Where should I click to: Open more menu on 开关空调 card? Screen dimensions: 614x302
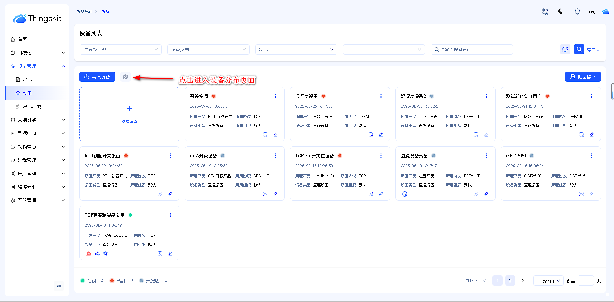pyautogui.click(x=275, y=96)
